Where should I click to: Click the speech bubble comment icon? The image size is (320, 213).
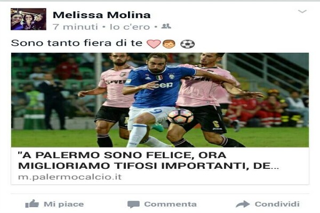coord(133,204)
